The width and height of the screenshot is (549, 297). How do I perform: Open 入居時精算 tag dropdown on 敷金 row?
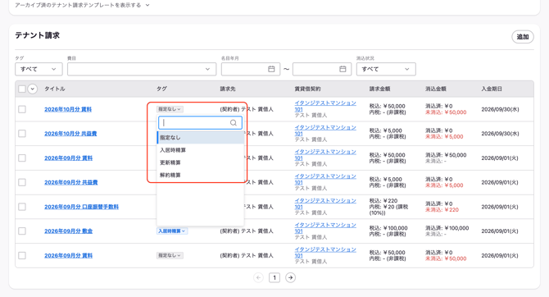point(172,231)
